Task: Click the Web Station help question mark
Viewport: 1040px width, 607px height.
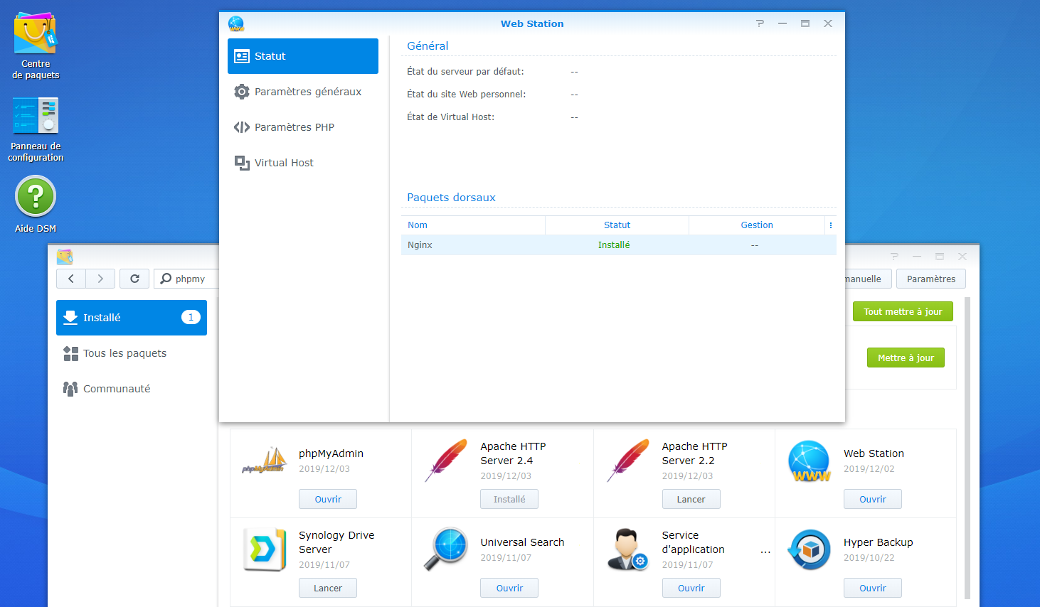Action: [760, 23]
